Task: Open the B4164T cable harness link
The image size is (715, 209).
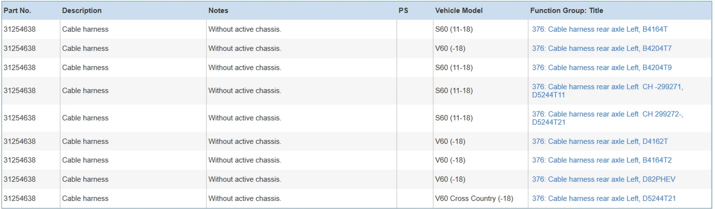Action: coord(599,29)
